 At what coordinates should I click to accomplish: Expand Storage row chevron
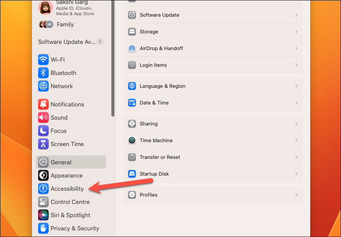click(x=296, y=32)
